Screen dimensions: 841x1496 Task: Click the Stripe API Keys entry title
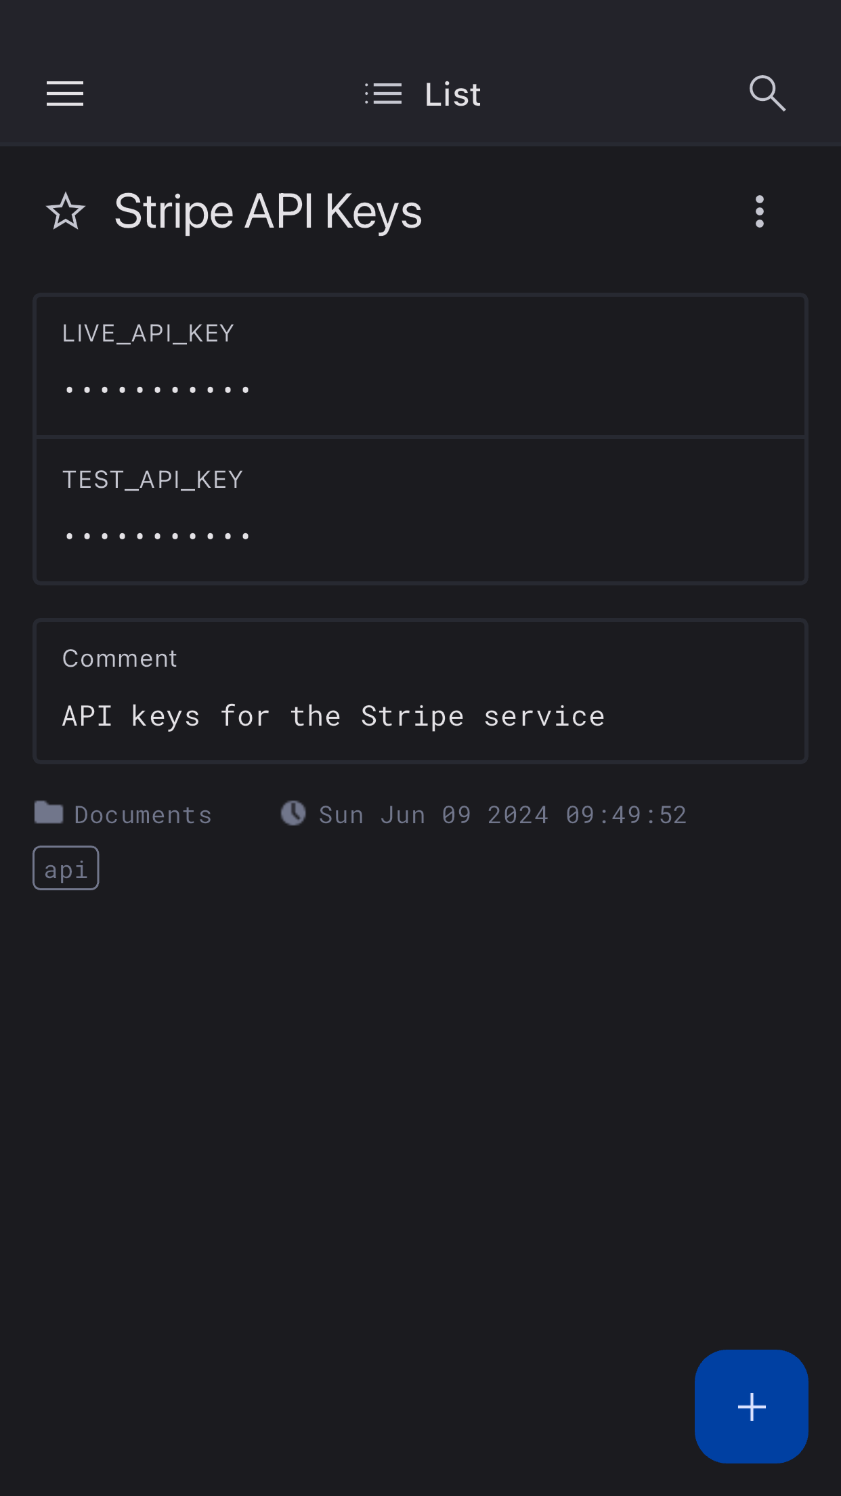click(268, 211)
